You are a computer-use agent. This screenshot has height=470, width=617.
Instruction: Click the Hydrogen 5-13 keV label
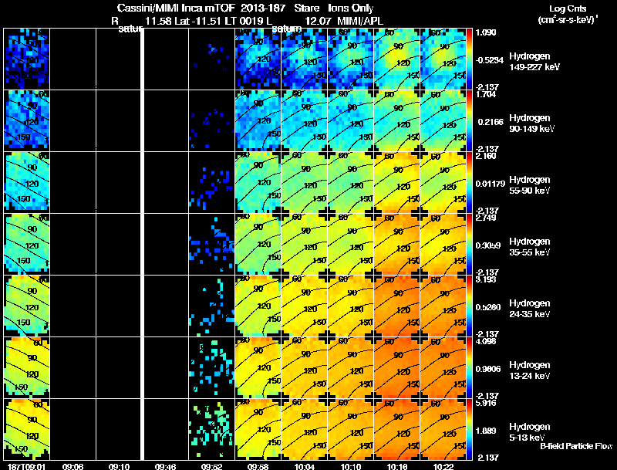click(530, 432)
